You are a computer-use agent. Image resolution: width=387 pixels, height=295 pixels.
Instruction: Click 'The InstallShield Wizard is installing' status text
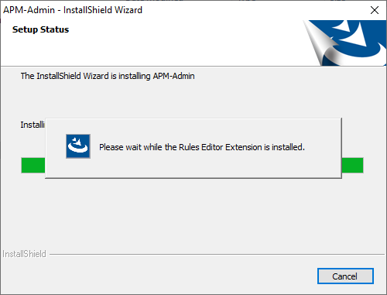tap(86, 76)
